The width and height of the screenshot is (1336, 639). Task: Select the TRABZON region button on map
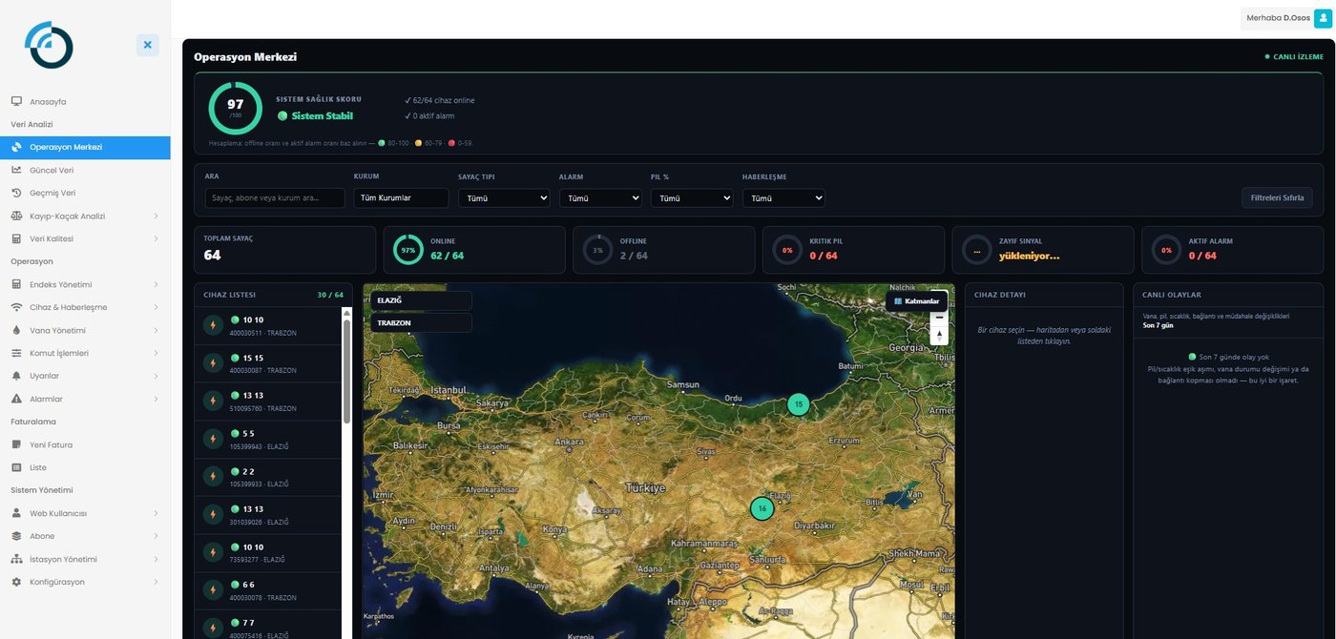click(421, 322)
